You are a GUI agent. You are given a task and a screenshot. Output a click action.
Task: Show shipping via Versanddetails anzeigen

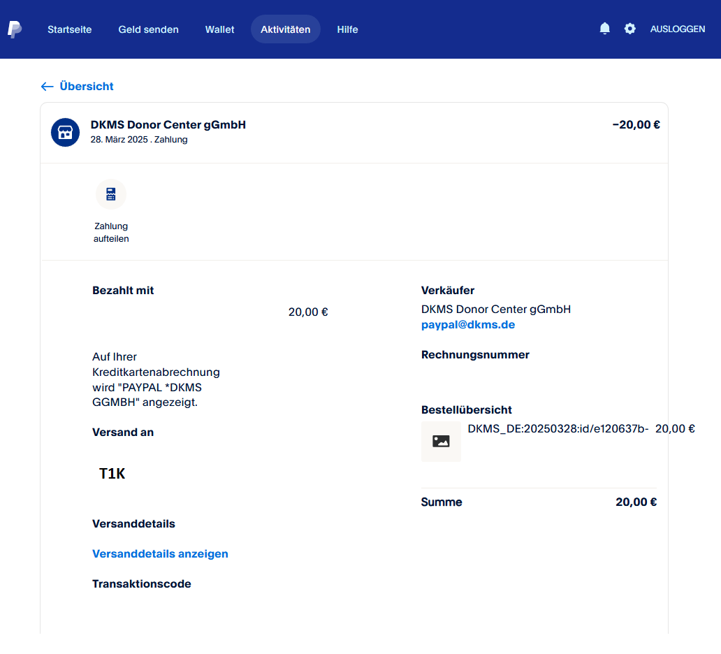[160, 554]
